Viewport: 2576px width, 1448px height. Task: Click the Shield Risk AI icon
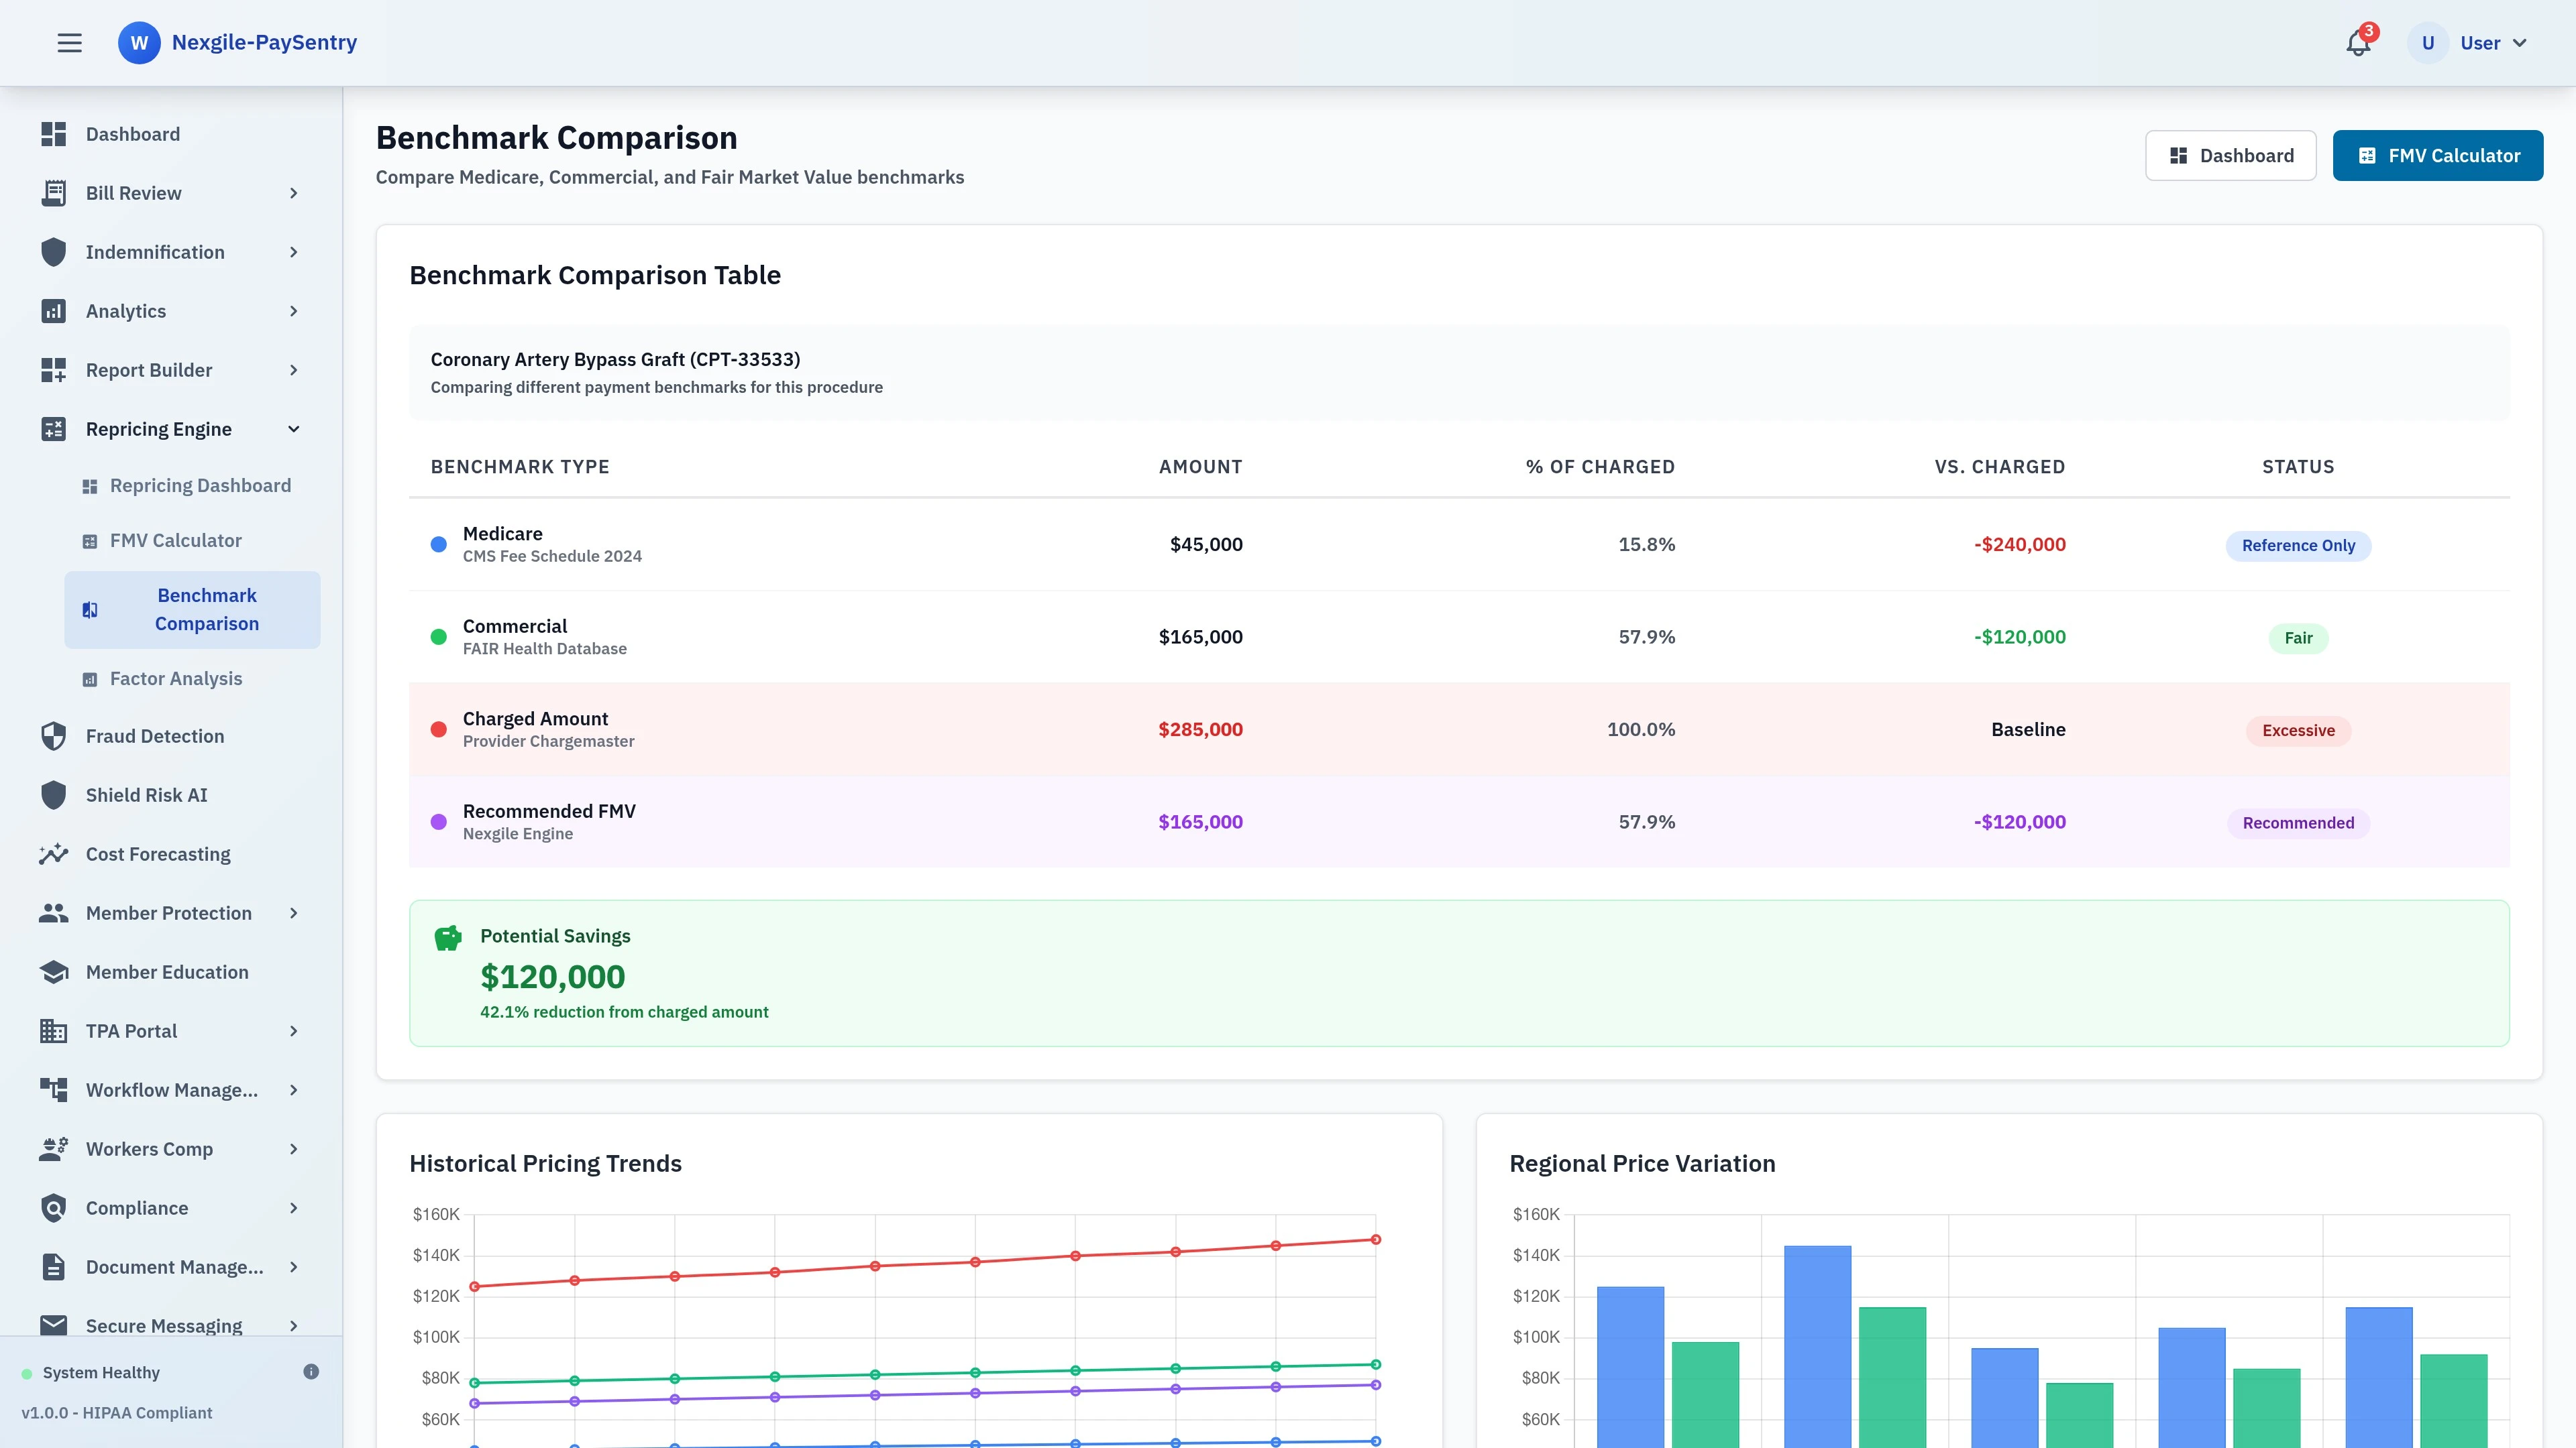pyautogui.click(x=54, y=794)
